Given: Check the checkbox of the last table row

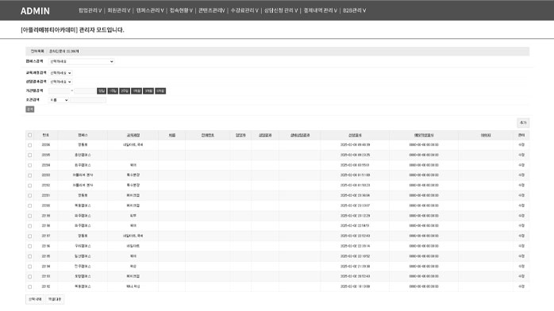Looking at the screenshot, I should click(29, 286).
